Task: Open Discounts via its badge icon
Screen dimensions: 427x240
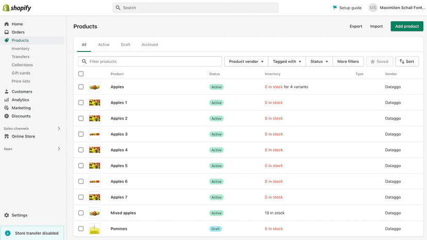Action: pos(7,116)
